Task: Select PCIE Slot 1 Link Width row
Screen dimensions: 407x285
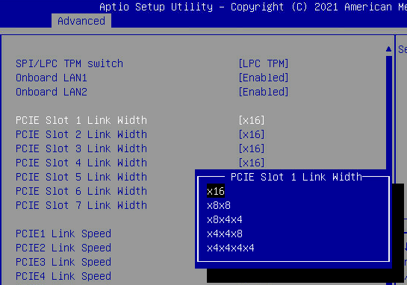Action: pos(81,120)
